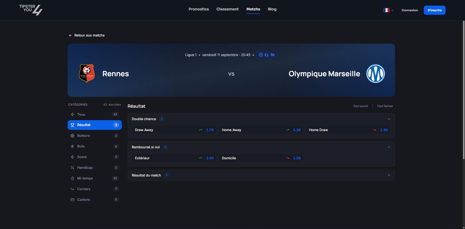Switch to the Mi-temps category
The height and width of the screenshot is (229, 465).
(95, 178)
